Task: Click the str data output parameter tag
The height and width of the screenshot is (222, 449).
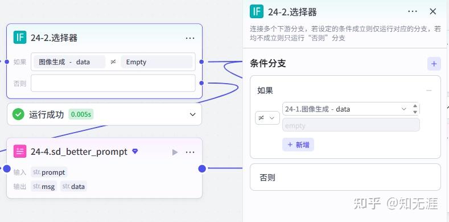Action: point(73,187)
